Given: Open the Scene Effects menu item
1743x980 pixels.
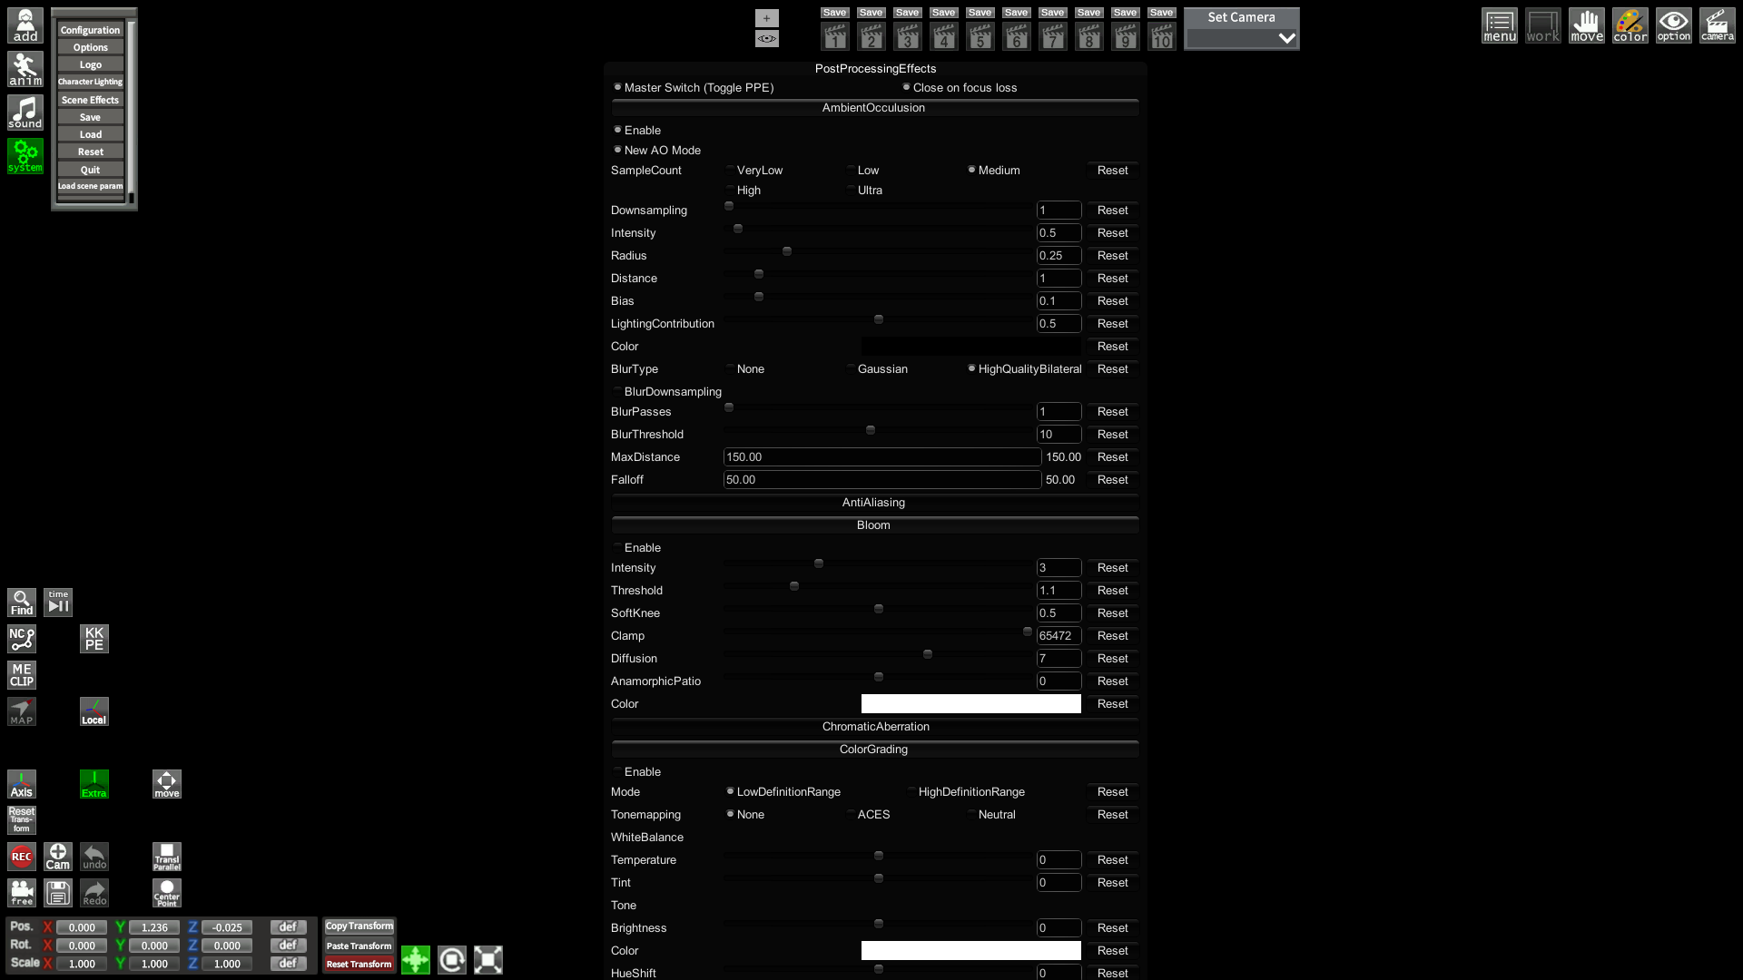Looking at the screenshot, I should (90, 100).
